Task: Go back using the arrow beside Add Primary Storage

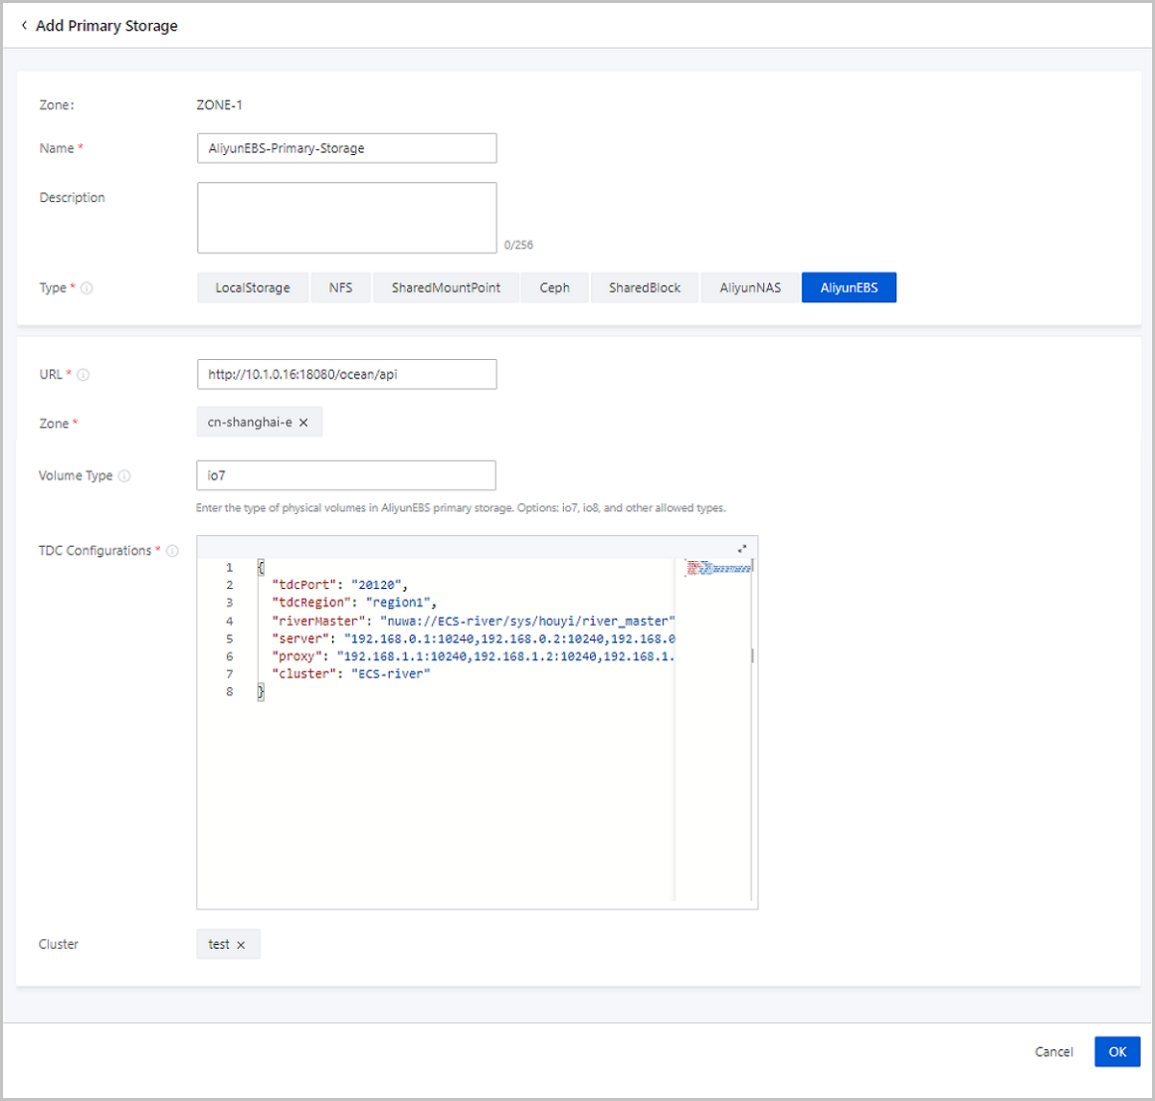Action: 24,26
